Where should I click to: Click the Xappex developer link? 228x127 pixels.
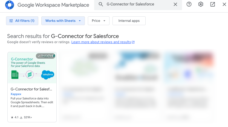[16, 94]
